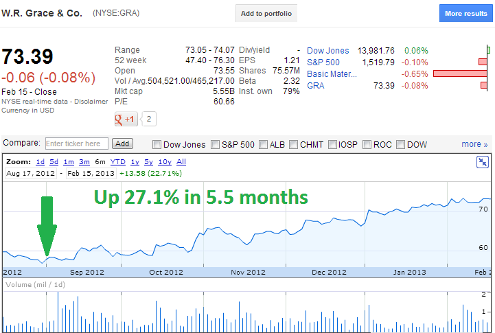Click the Feb 15, 2013 end date field

pyautogui.click(x=91, y=173)
